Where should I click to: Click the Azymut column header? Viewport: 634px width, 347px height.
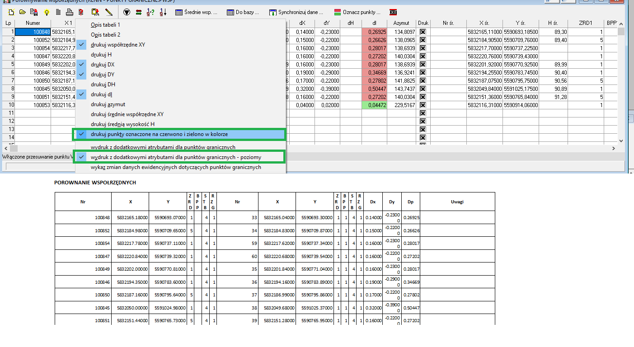pyautogui.click(x=401, y=23)
